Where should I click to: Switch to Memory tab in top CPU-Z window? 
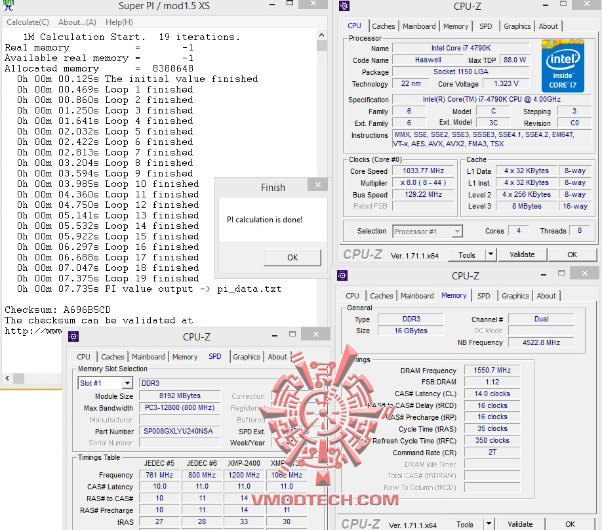pyautogui.click(x=456, y=26)
